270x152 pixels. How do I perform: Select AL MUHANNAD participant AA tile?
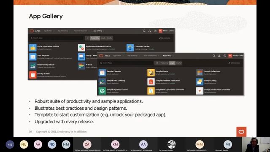point(143,144)
